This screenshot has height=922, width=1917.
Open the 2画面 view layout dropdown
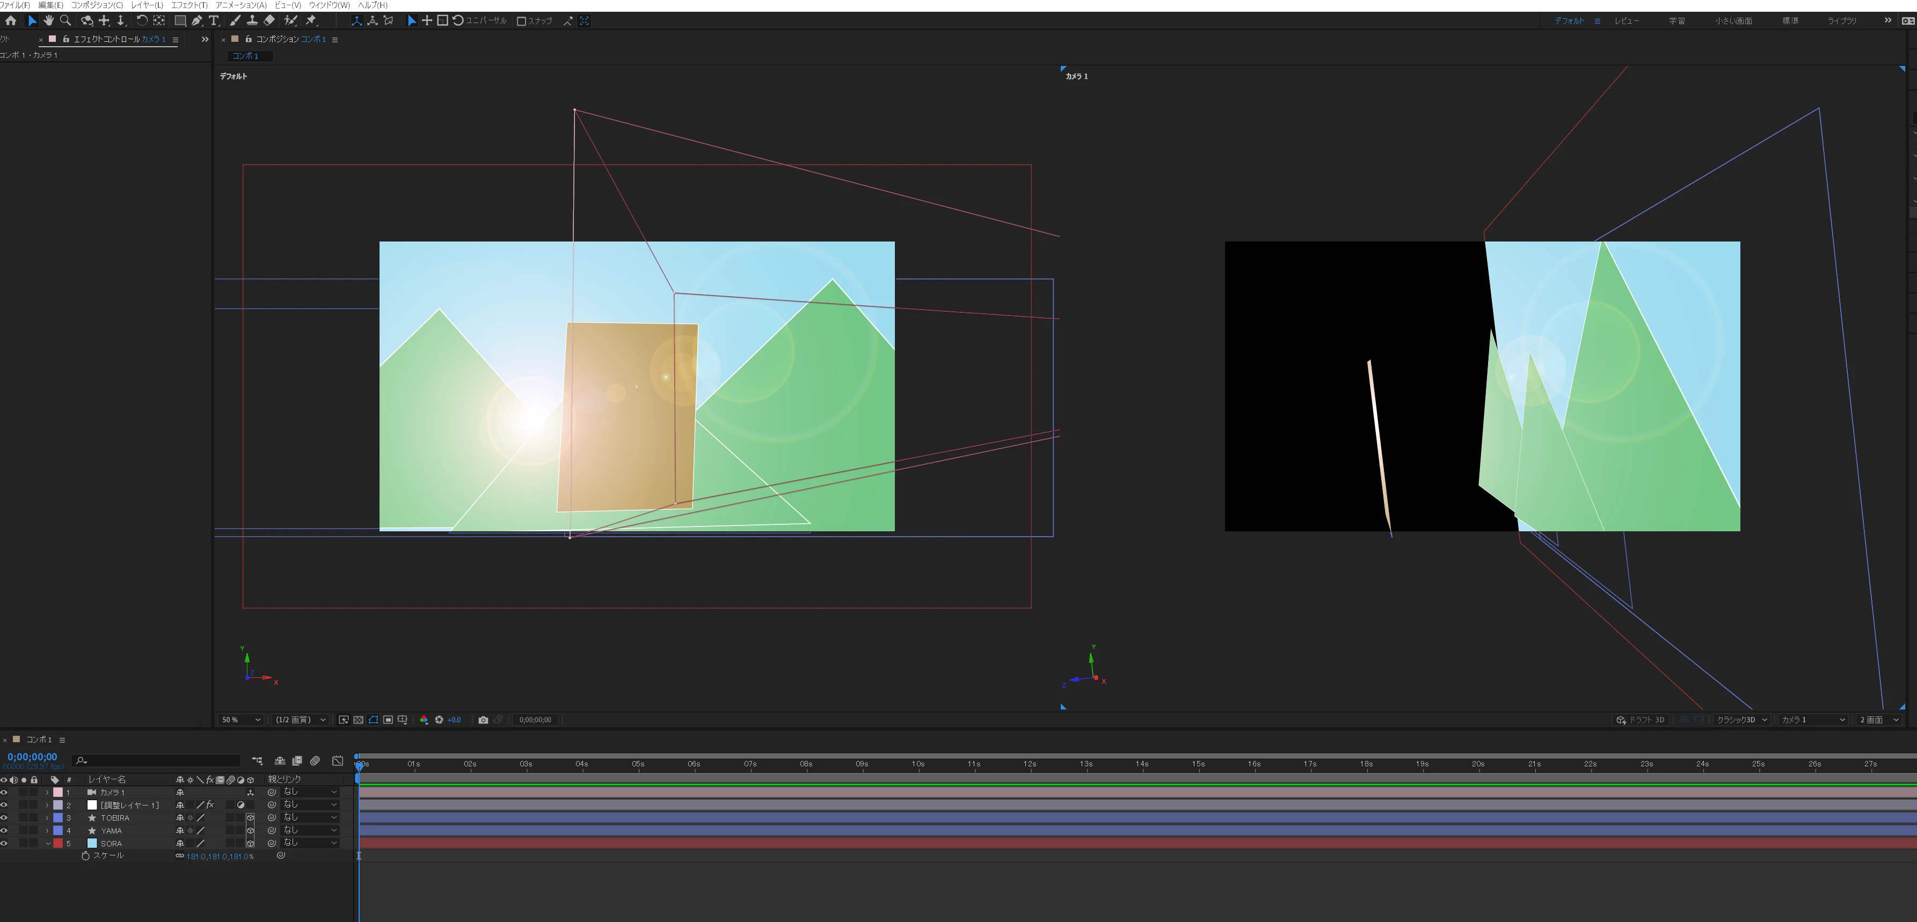coord(1878,720)
